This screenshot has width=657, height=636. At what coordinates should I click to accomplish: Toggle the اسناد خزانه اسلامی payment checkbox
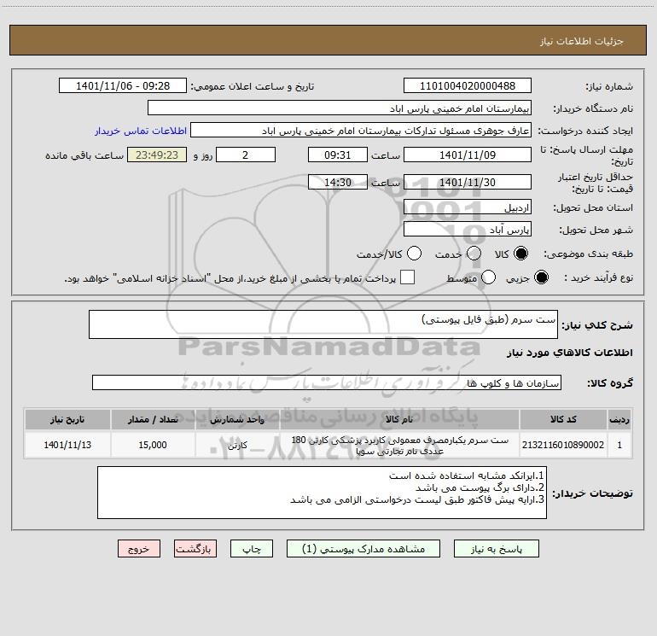coord(407,277)
